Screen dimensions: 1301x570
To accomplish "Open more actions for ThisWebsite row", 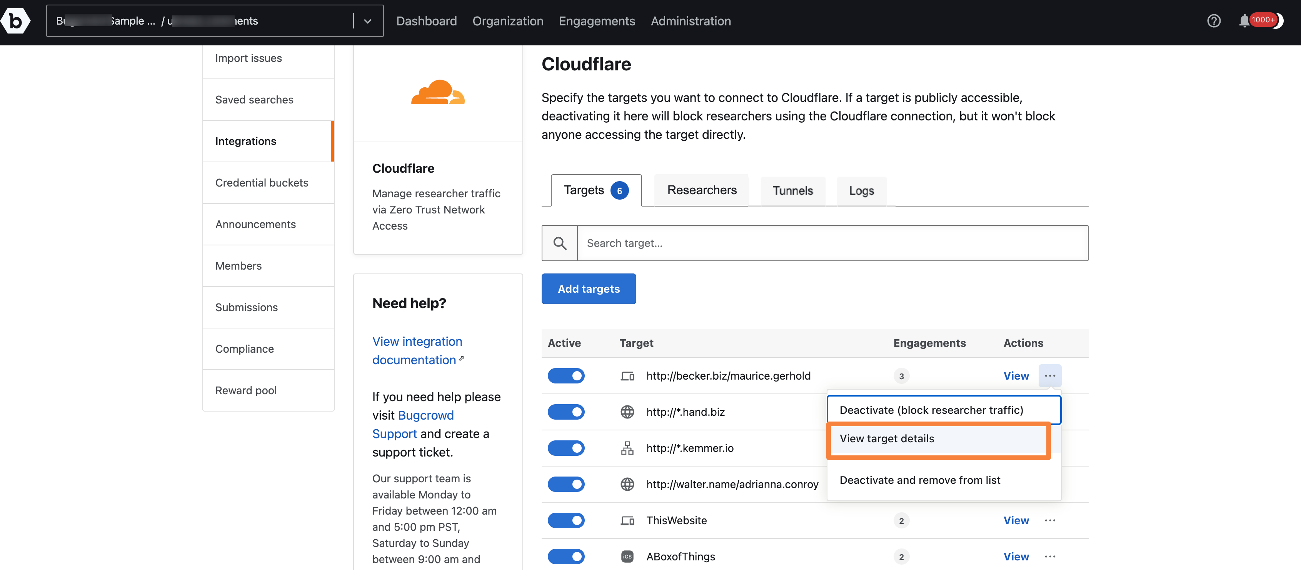I will pos(1050,520).
